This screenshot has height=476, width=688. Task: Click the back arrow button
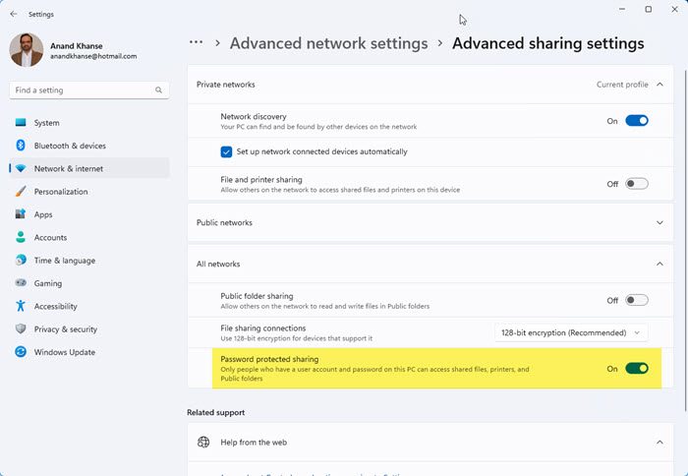(x=13, y=15)
